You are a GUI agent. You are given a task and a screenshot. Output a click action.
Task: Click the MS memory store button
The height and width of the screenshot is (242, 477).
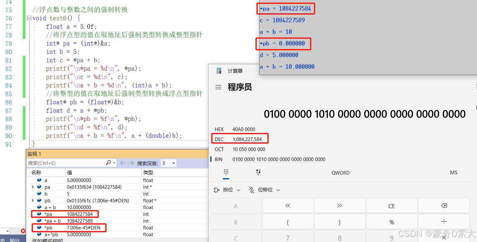[454, 173]
